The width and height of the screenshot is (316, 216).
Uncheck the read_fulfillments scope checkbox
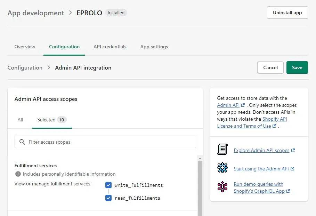[108, 198]
